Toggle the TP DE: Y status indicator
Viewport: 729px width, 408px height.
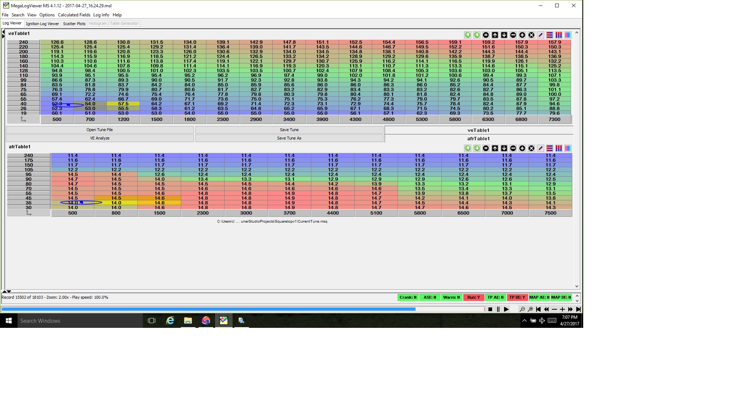tap(517, 298)
